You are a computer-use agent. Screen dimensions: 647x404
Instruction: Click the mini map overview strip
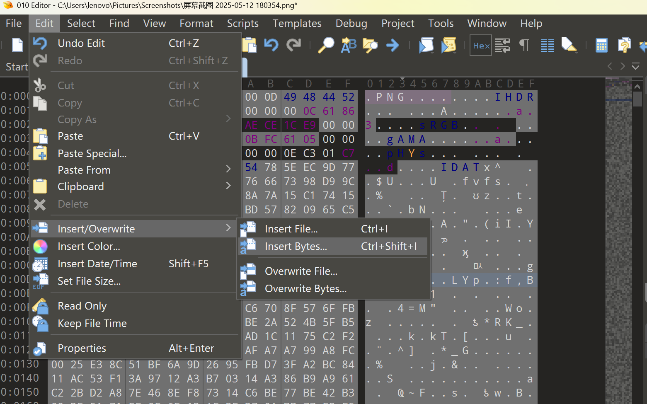[618, 240]
